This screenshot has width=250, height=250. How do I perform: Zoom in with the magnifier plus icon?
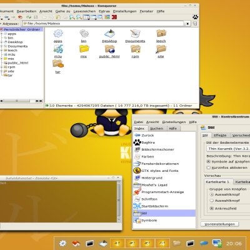click(x=72, y=17)
